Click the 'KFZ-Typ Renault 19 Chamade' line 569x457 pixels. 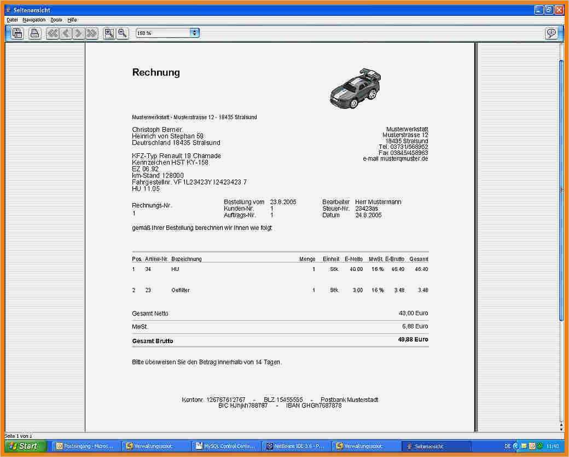pos(176,156)
